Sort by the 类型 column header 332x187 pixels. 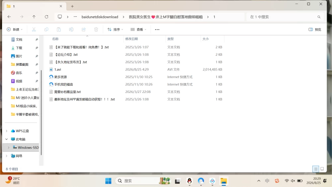(183, 39)
